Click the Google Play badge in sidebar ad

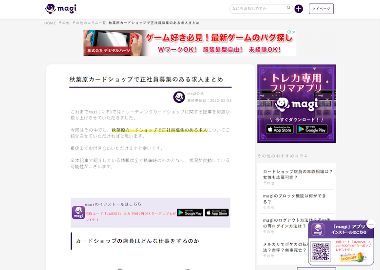[312, 129]
